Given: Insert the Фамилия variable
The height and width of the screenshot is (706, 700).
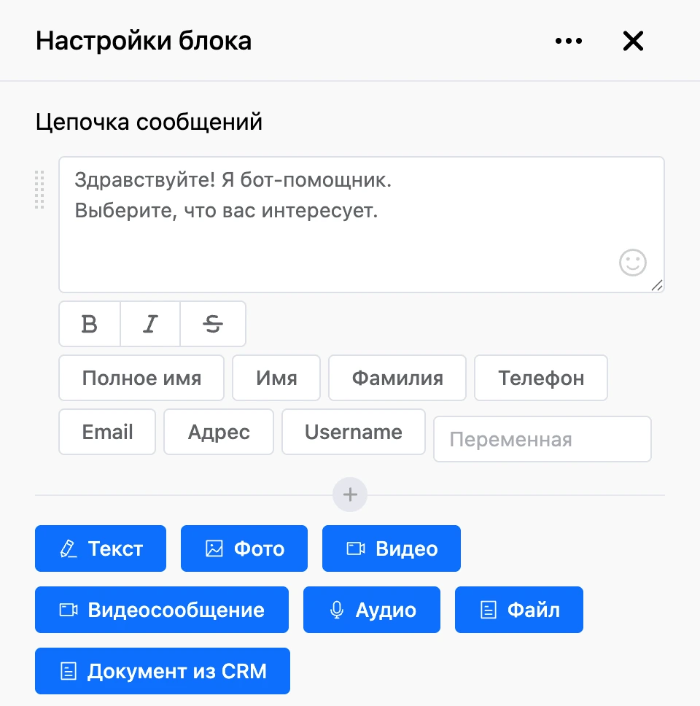Looking at the screenshot, I should pos(397,378).
